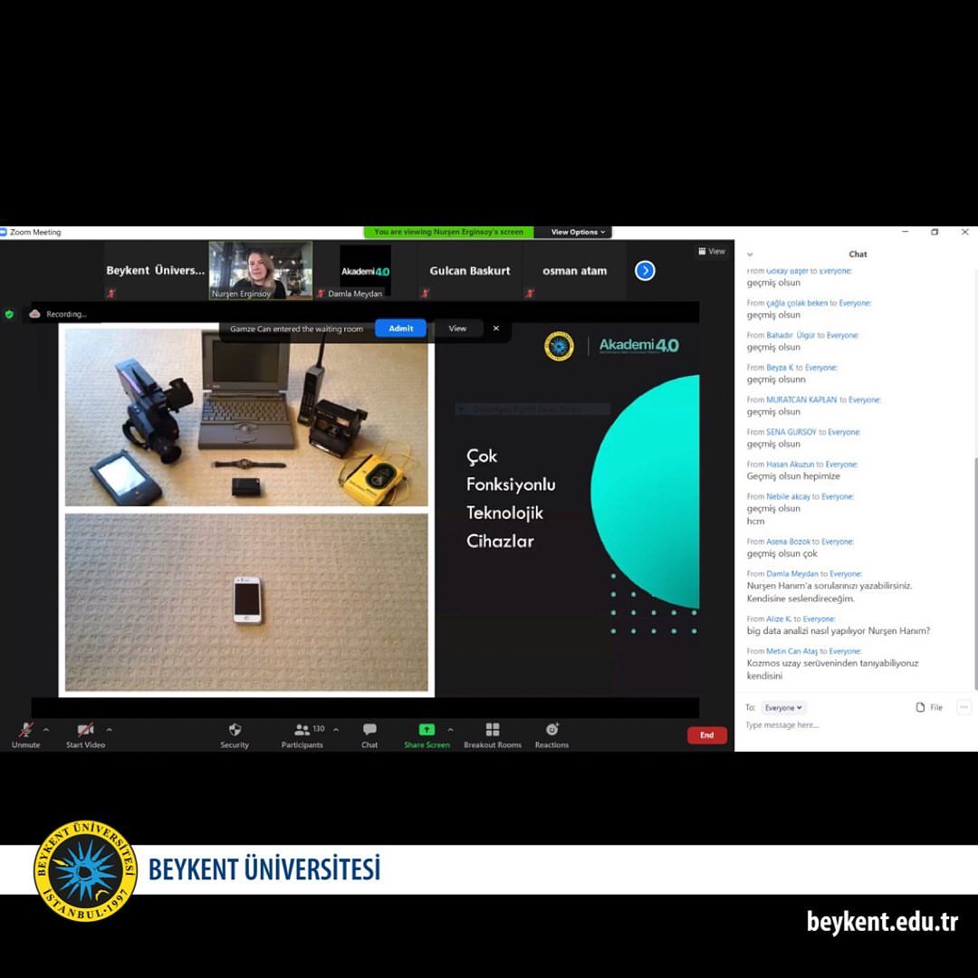Viewport: 978px width, 978px height.
Task: Admit Gamze Can from the waiting room
Action: pyautogui.click(x=400, y=329)
